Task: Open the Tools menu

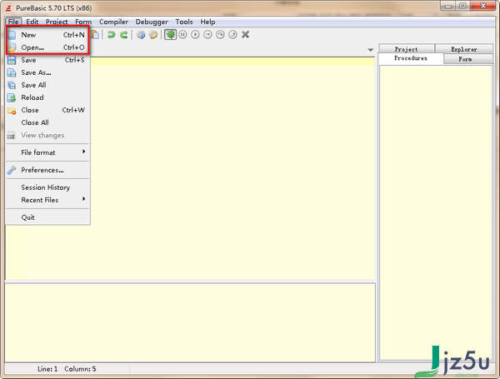Action: click(184, 22)
